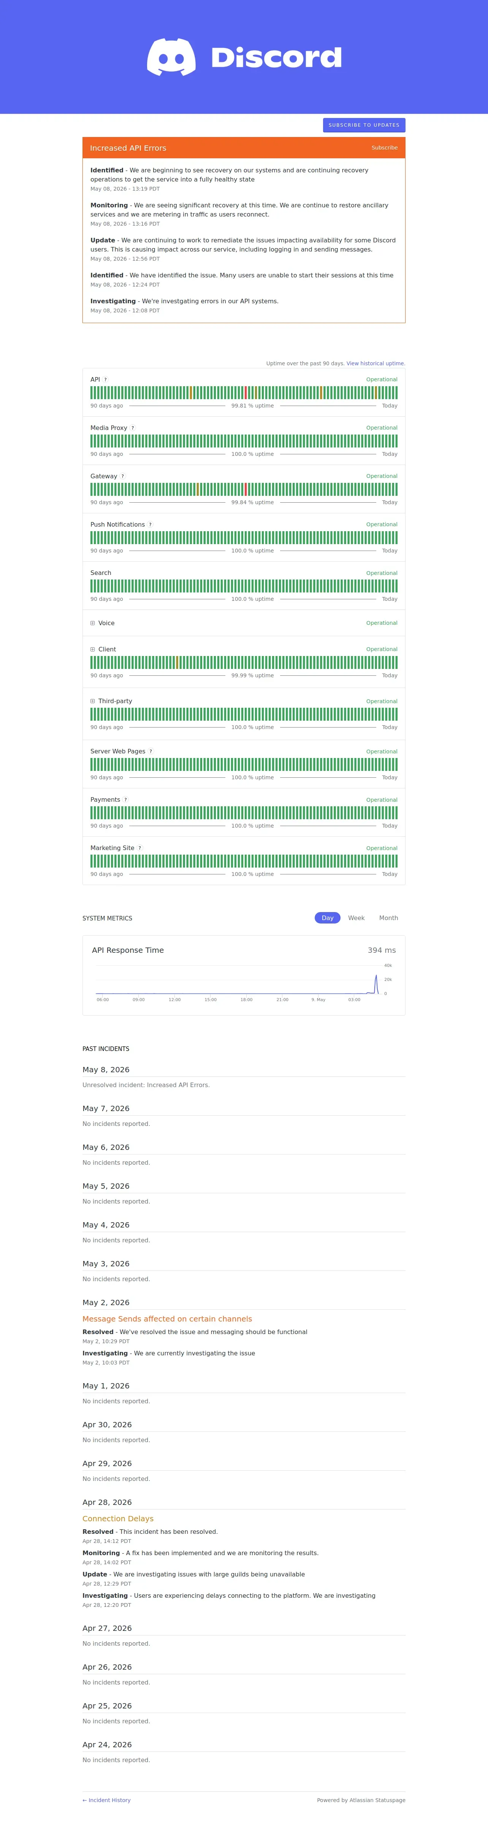Show Push Notifications help tooltip icon
488x1831 pixels.
(150, 525)
